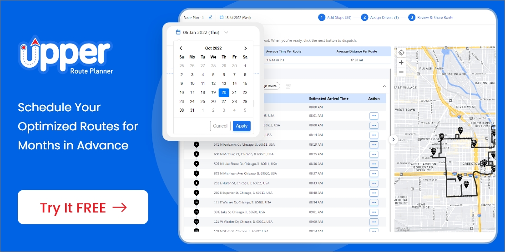
Task: Zoom out of the map with the minus button
Action: 401,72
